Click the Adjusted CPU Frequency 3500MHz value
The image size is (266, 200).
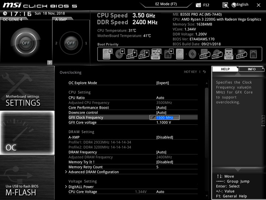coord(164,103)
